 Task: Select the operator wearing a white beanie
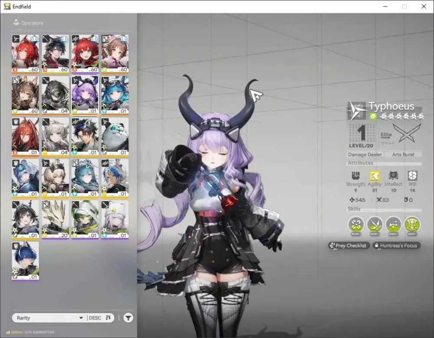115,219
